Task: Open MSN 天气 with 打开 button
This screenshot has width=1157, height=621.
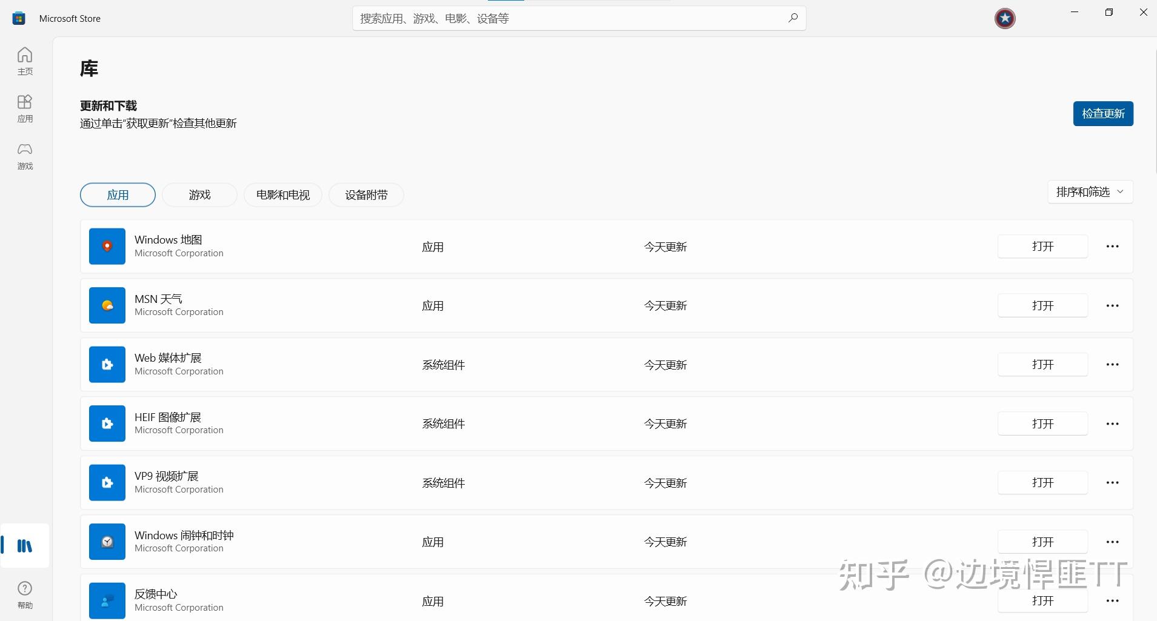Action: tap(1042, 305)
